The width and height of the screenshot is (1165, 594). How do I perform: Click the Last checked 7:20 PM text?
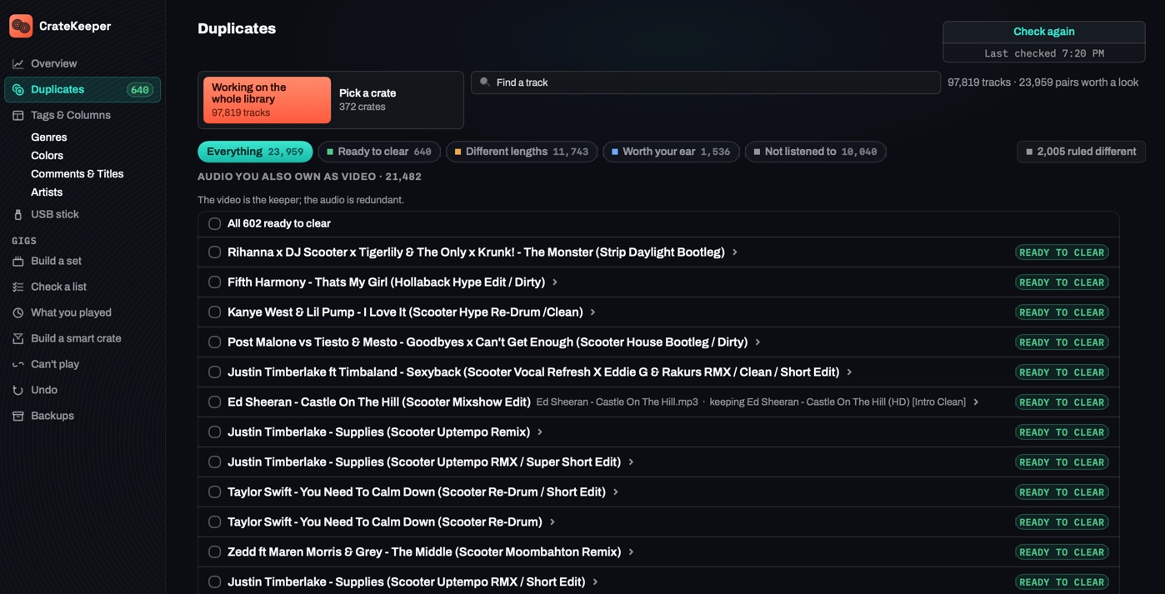1044,53
